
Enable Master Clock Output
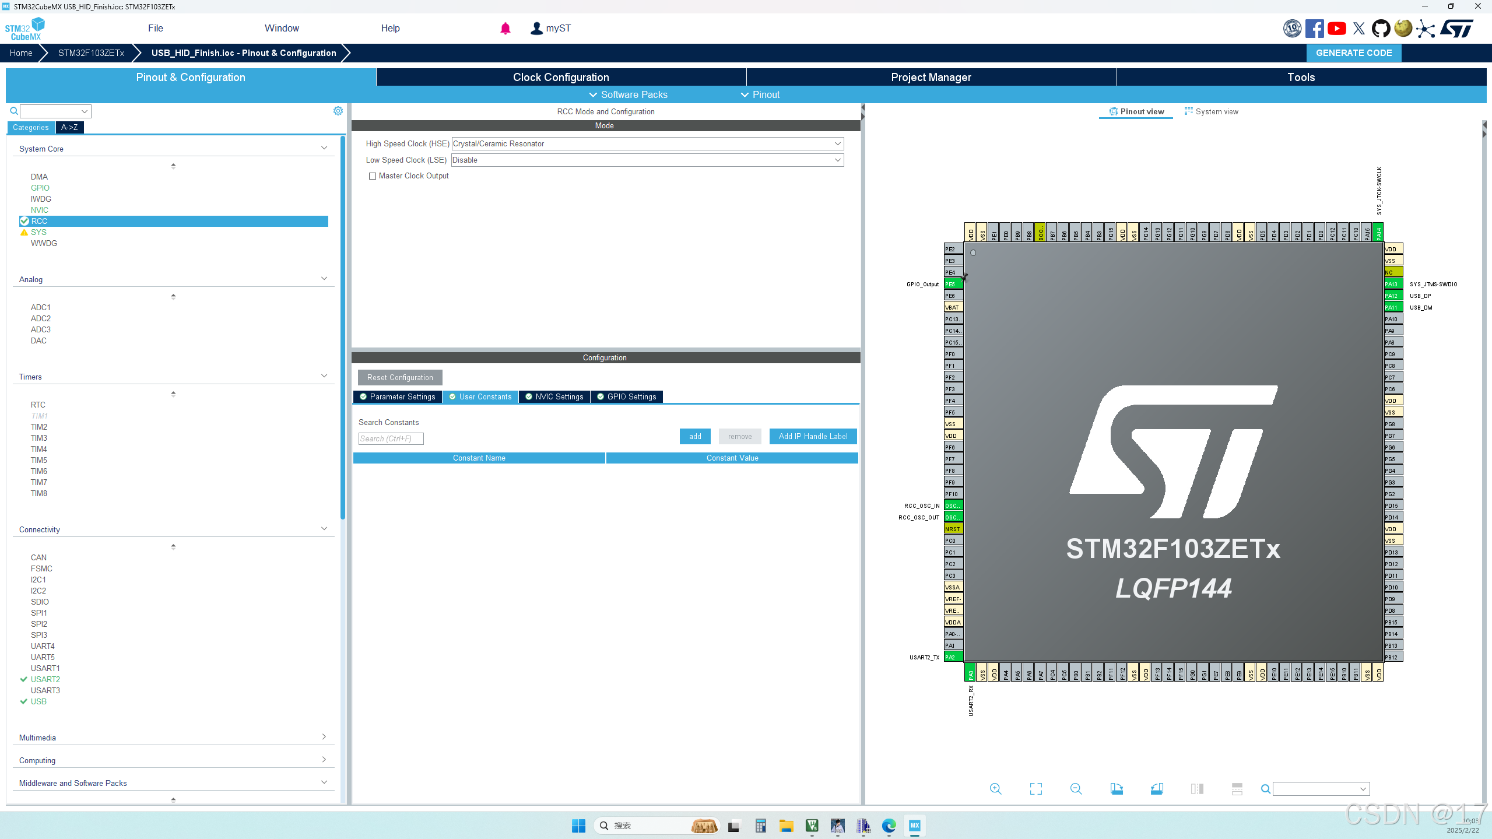(373, 175)
